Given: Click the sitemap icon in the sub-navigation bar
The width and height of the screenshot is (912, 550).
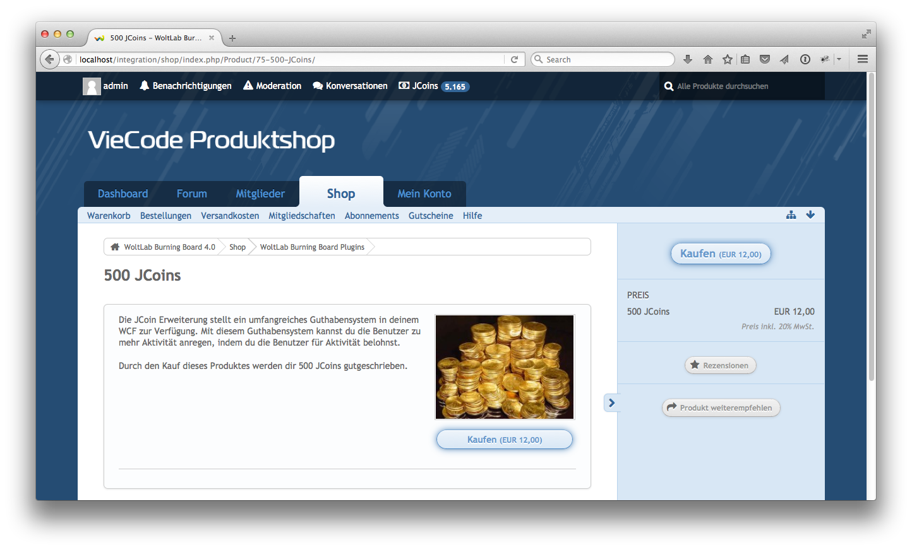Looking at the screenshot, I should 791,215.
